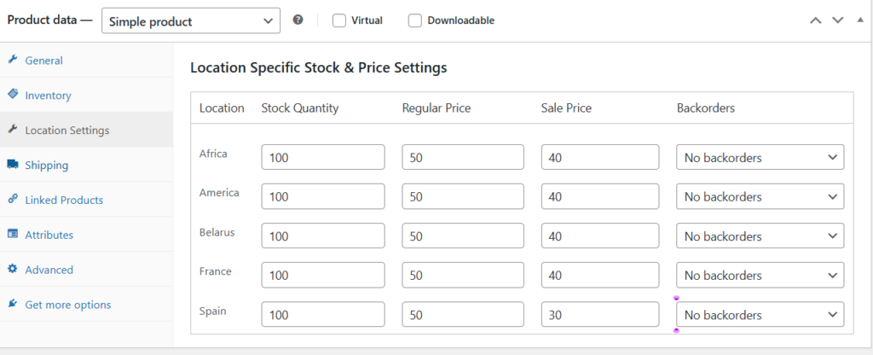Click the Shipping truck icon

point(13,165)
